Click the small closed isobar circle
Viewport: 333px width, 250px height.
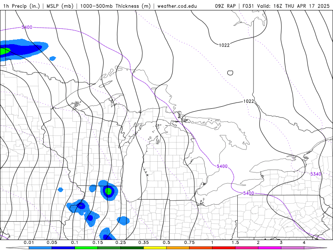coord(230,73)
